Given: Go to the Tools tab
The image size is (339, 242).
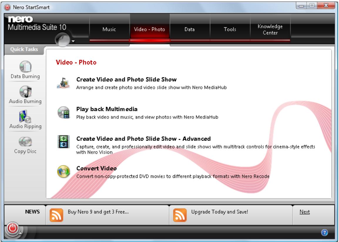Looking at the screenshot, I should [x=230, y=29].
